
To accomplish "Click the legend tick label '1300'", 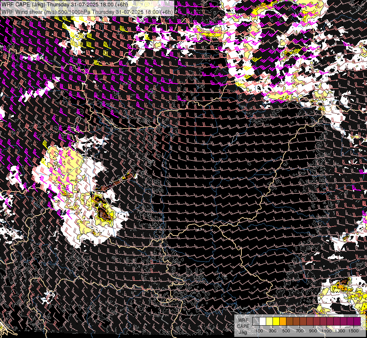I will coord(340,331).
